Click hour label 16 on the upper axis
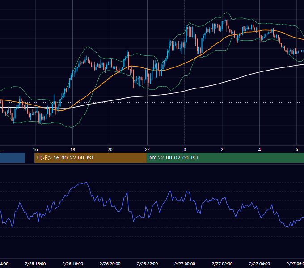 (35, 150)
